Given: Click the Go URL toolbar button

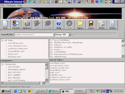Looking at the screenshot, I should [x=48, y=25].
